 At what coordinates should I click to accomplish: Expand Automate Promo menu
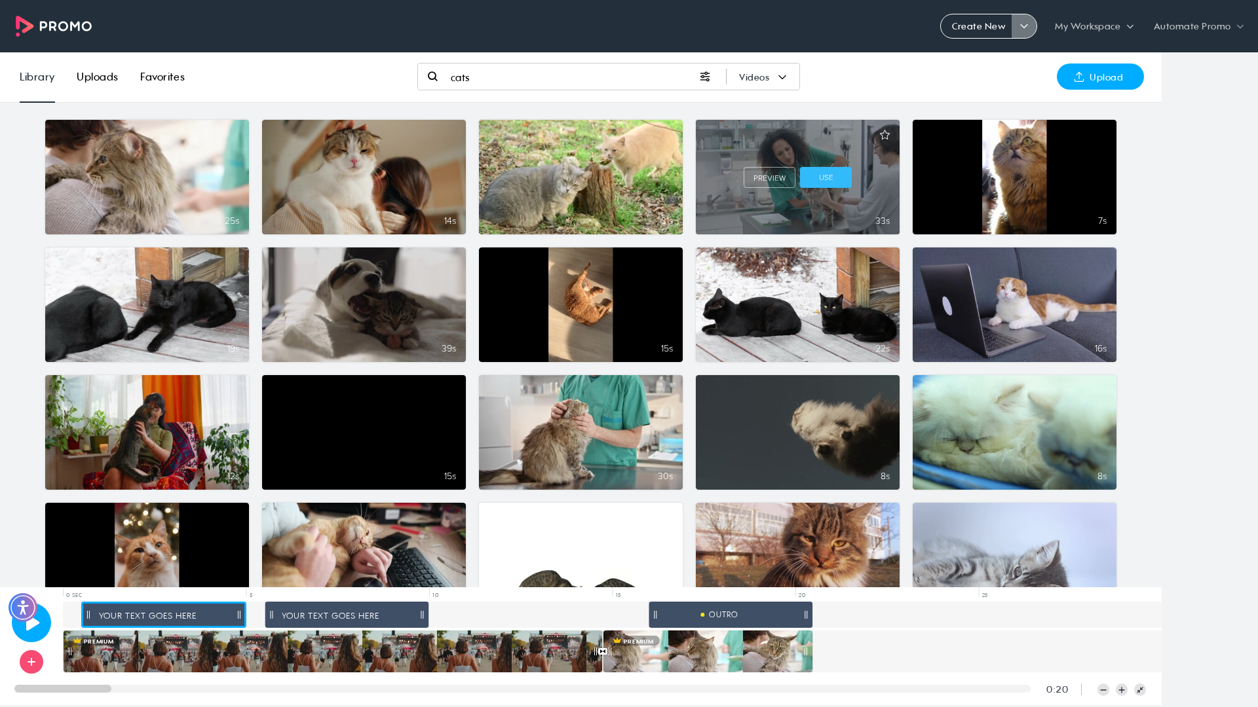(x=1198, y=26)
